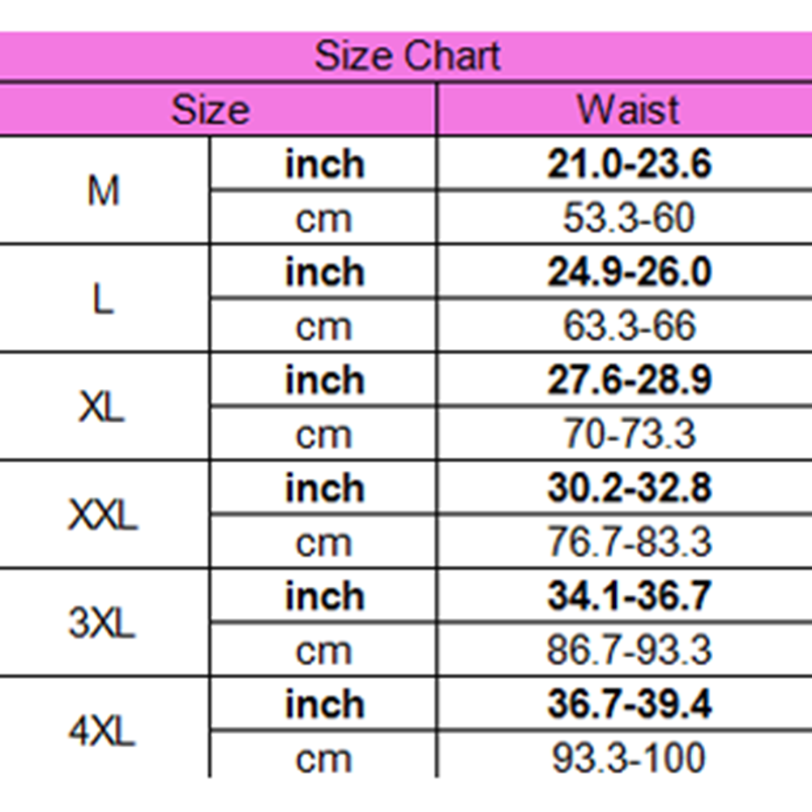Click the 63.3-66 cm waist cell
The image size is (812, 812).
pos(629,327)
